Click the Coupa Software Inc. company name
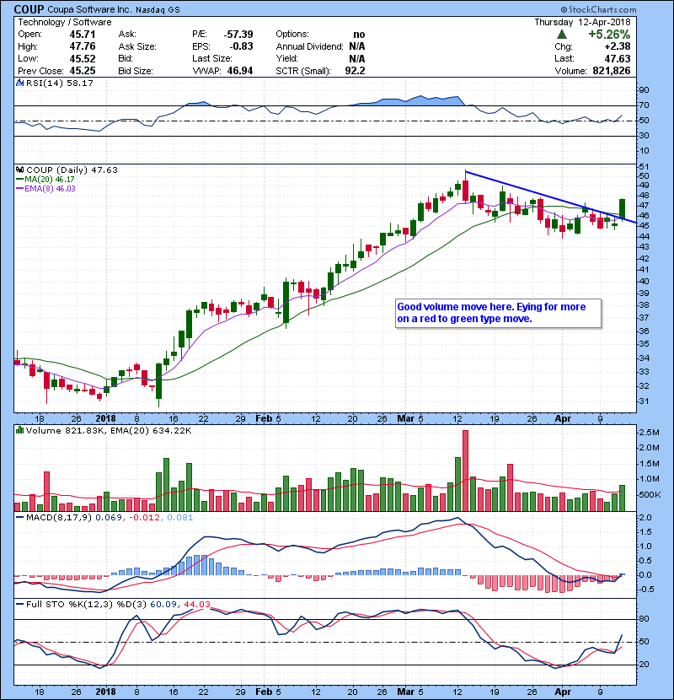Screen dimensions: 674x700 (x=89, y=9)
